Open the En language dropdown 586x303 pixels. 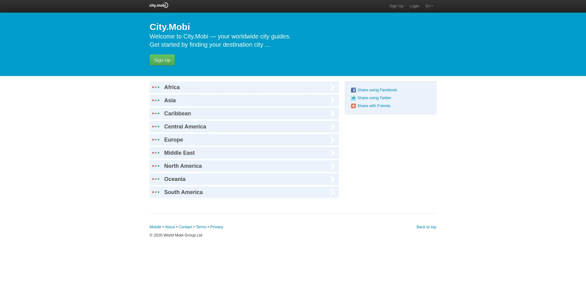point(429,6)
